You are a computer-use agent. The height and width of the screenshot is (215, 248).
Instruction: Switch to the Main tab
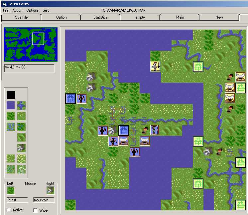[180, 17]
